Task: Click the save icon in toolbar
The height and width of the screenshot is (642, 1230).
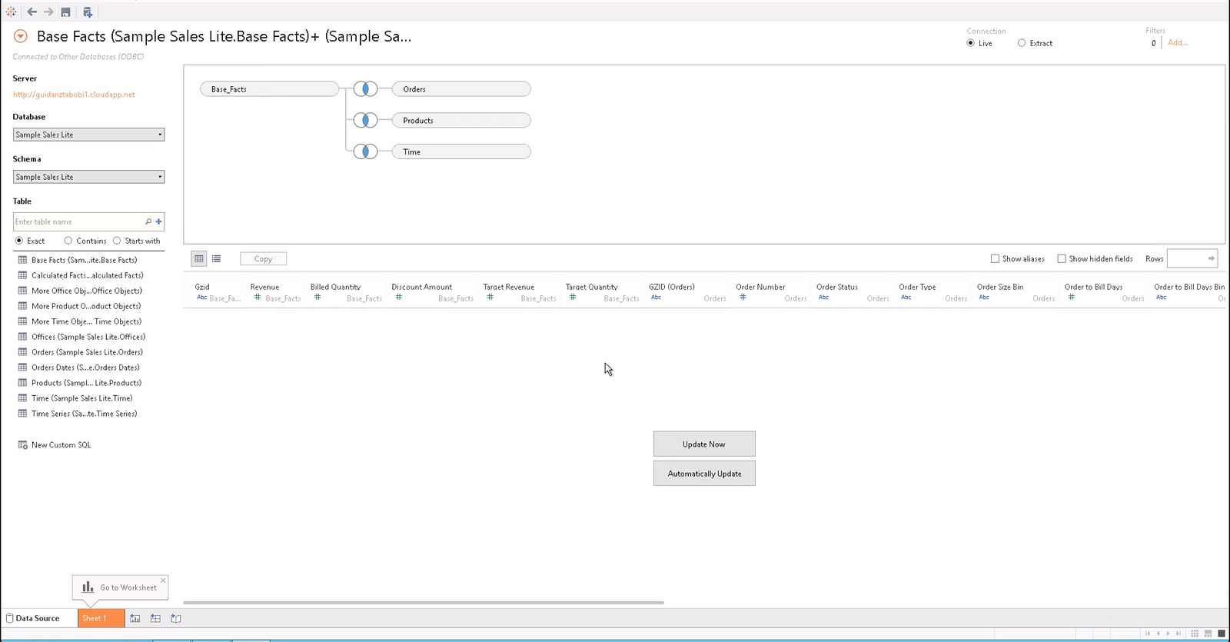Action: [x=65, y=12]
